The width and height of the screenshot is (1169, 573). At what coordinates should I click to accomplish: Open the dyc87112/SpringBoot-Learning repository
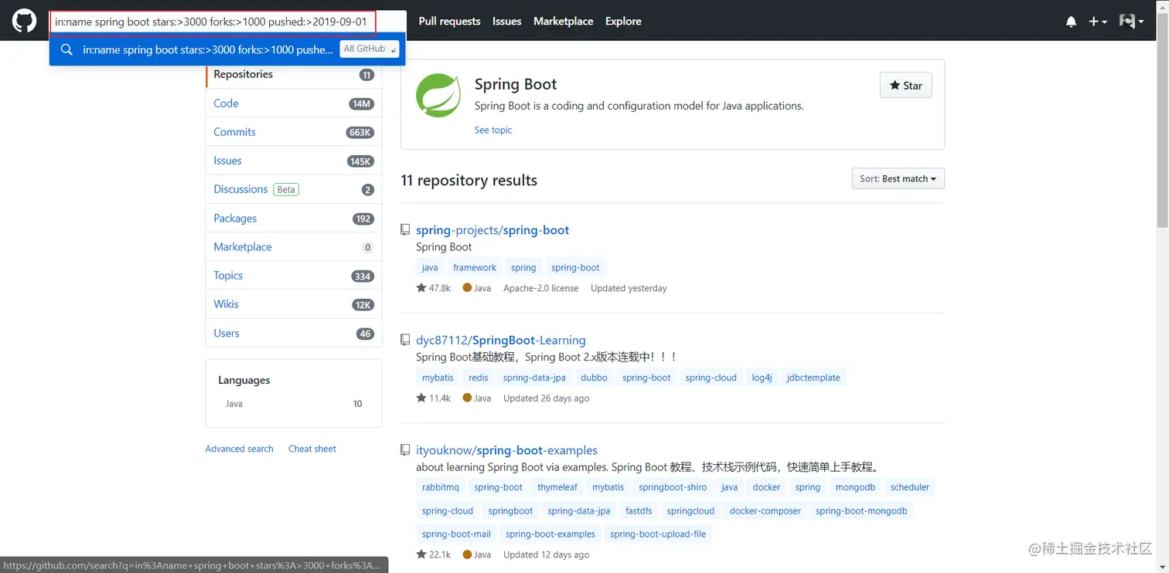click(501, 340)
